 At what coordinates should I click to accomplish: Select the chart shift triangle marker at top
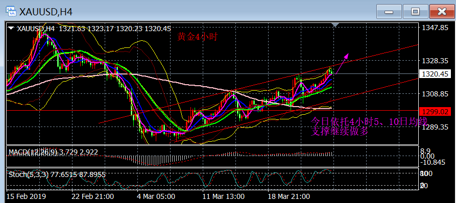tap(335, 25)
